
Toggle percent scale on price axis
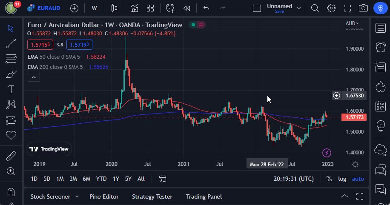click(329, 179)
